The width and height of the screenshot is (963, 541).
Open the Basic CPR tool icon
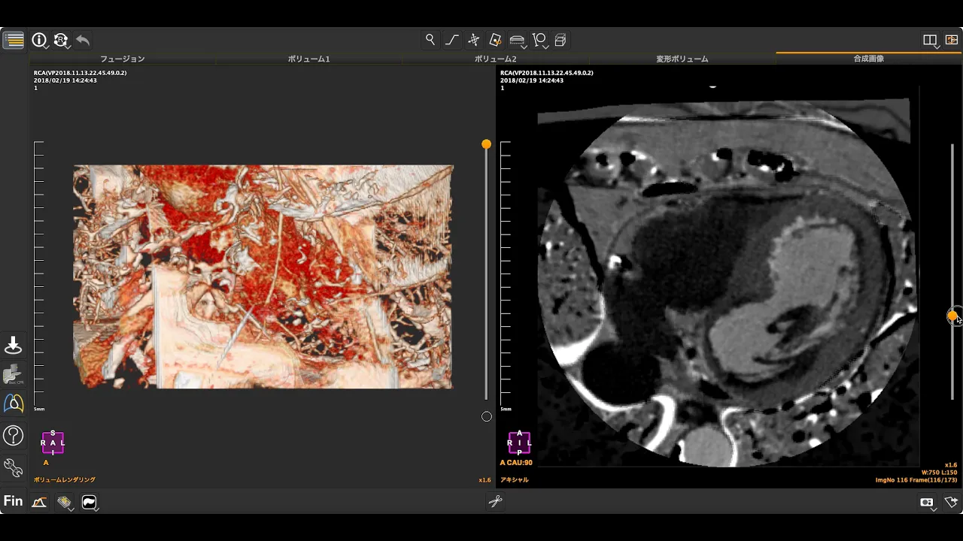tap(14, 375)
